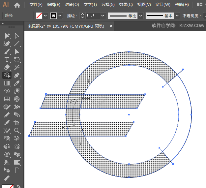Open the 效果(C) menu
This screenshot has height=188, width=206.
click(x=126, y=5)
